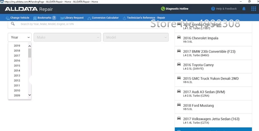Screen dimensions: 259x131
Task: Click the Help & Feedback question icon
Action: pyautogui.click(x=213, y=9)
